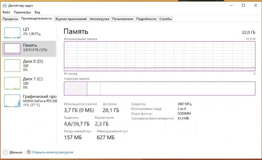
Task: Minimize the Диспетчер задач window
Action: pos(231,5)
